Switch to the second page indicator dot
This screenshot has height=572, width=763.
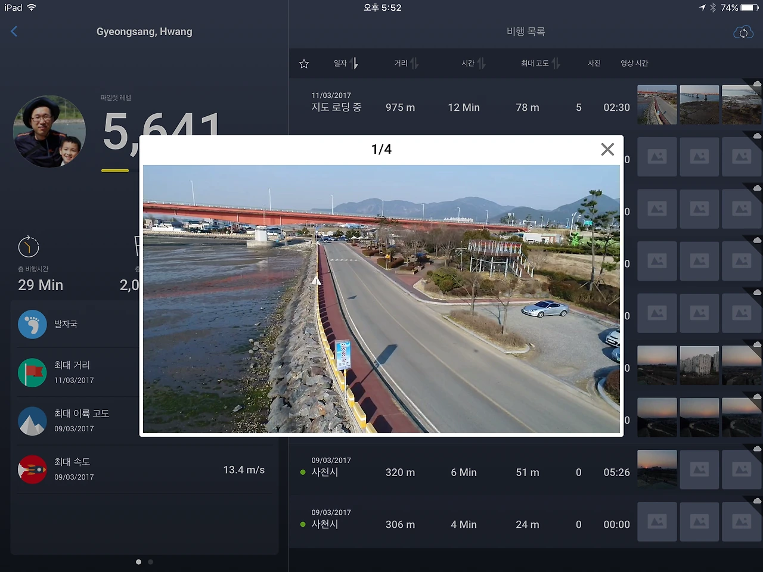tap(150, 562)
